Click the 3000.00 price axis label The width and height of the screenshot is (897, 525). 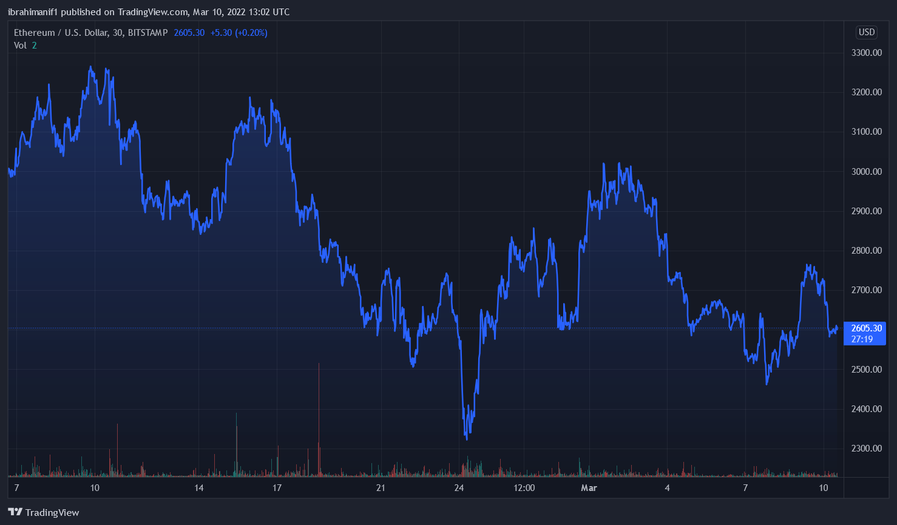pyautogui.click(x=866, y=172)
